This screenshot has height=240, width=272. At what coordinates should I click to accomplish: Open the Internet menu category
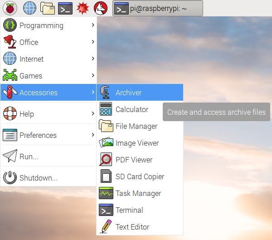(49, 59)
